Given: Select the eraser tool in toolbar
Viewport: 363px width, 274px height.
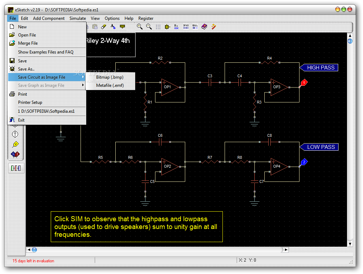Looking at the screenshot, I should pyautogui.click(x=104, y=27).
